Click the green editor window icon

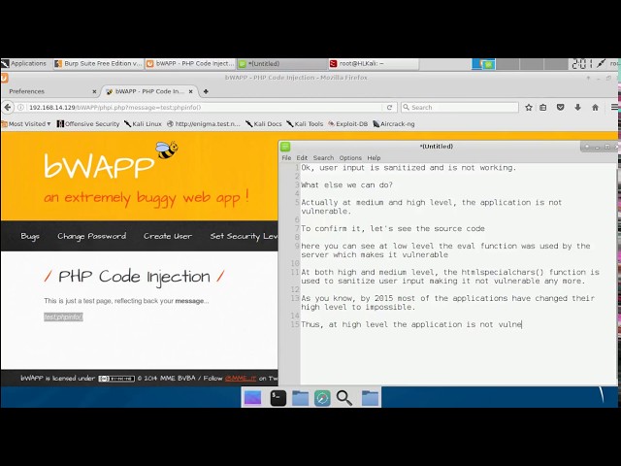285,147
